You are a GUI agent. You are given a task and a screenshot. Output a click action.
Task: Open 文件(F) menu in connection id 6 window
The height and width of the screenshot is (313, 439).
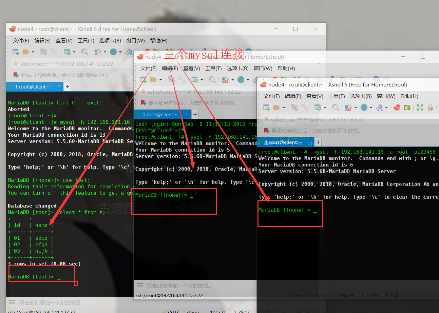point(272,96)
